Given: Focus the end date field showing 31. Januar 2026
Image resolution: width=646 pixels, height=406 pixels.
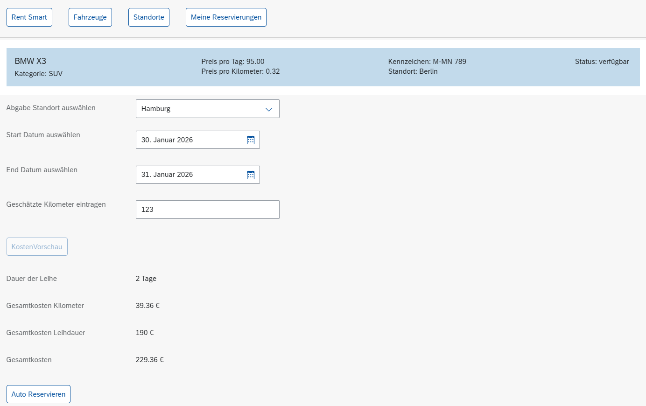Looking at the screenshot, I should tap(189, 175).
